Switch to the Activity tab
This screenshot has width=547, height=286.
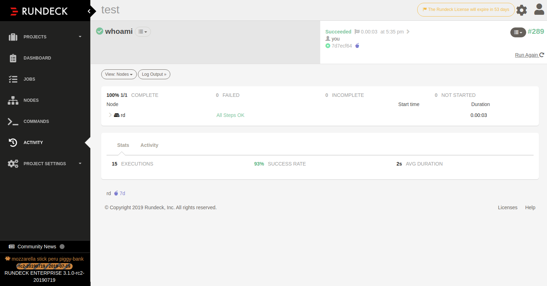click(149, 145)
